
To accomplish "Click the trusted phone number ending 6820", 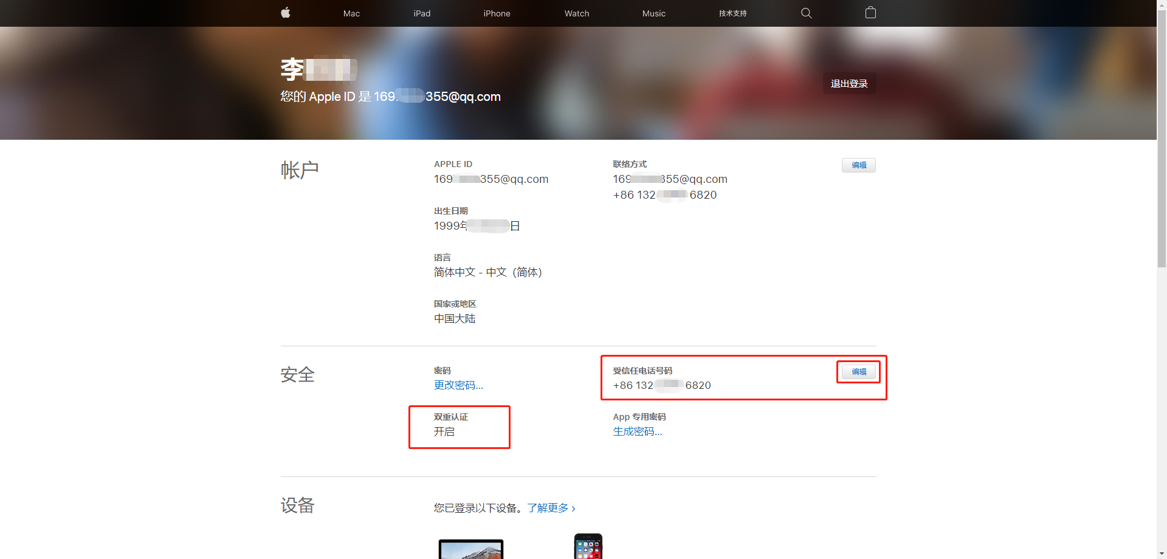I will point(662,385).
